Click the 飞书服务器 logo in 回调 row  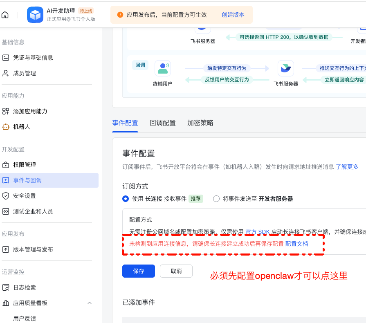click(286, 68)
